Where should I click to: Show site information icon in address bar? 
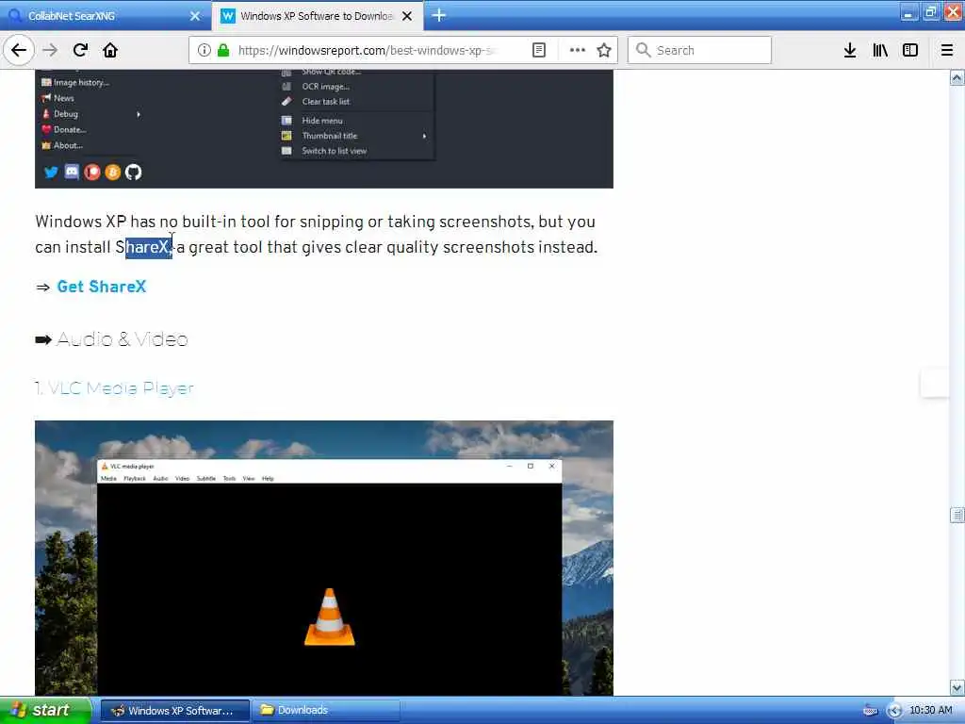point(204,50)
